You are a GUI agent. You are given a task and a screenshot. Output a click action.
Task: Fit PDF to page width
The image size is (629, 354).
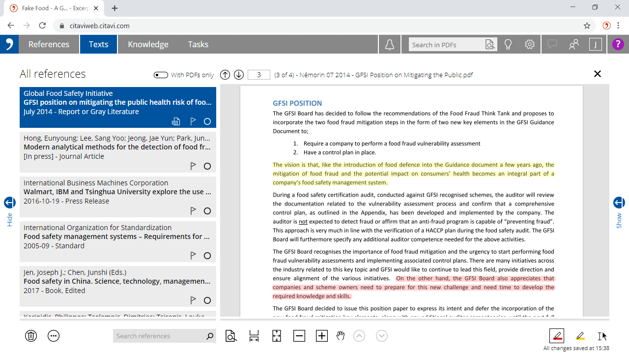point(254,336)
